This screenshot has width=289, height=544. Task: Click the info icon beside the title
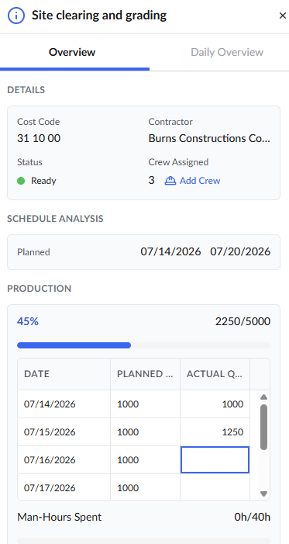pyautogui.click(x=16, y=16)
